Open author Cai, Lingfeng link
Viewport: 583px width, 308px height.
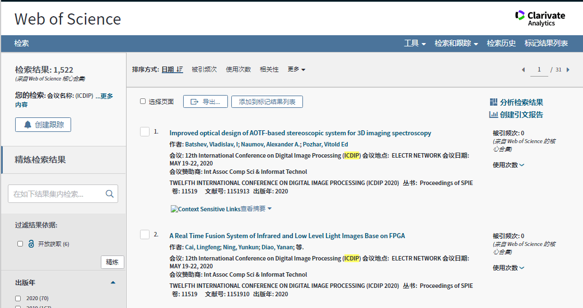coord(203,247)
